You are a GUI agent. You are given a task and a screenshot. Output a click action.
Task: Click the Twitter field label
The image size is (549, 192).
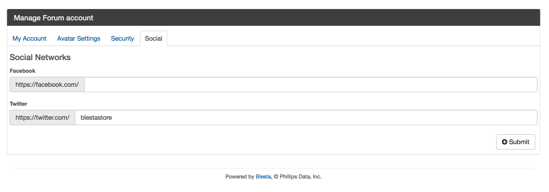(x=19, y=104)
